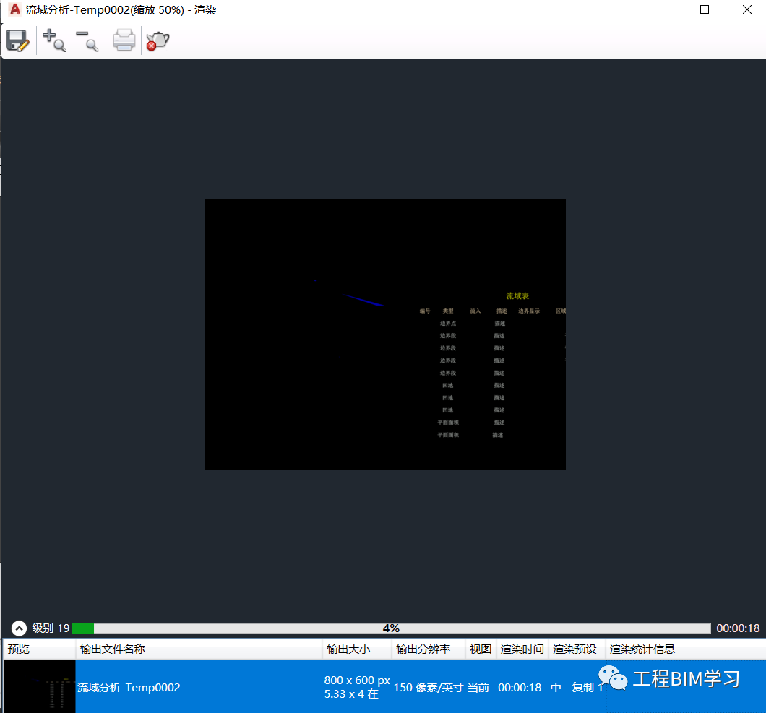Click the 级别 19 level label
The height and width of the screenshot is (713, 766).
[51, 628]
